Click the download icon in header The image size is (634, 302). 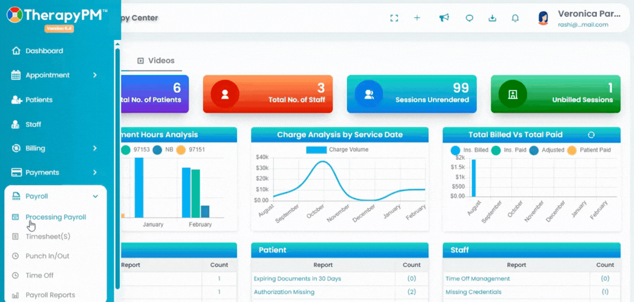pyautogui.click(x=492, y=18)
